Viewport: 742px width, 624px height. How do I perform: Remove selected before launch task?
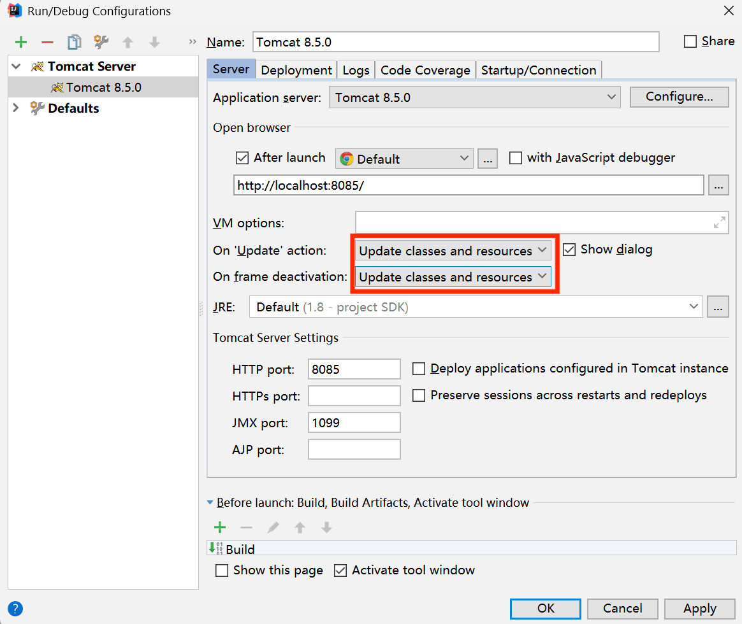point(247,527)
